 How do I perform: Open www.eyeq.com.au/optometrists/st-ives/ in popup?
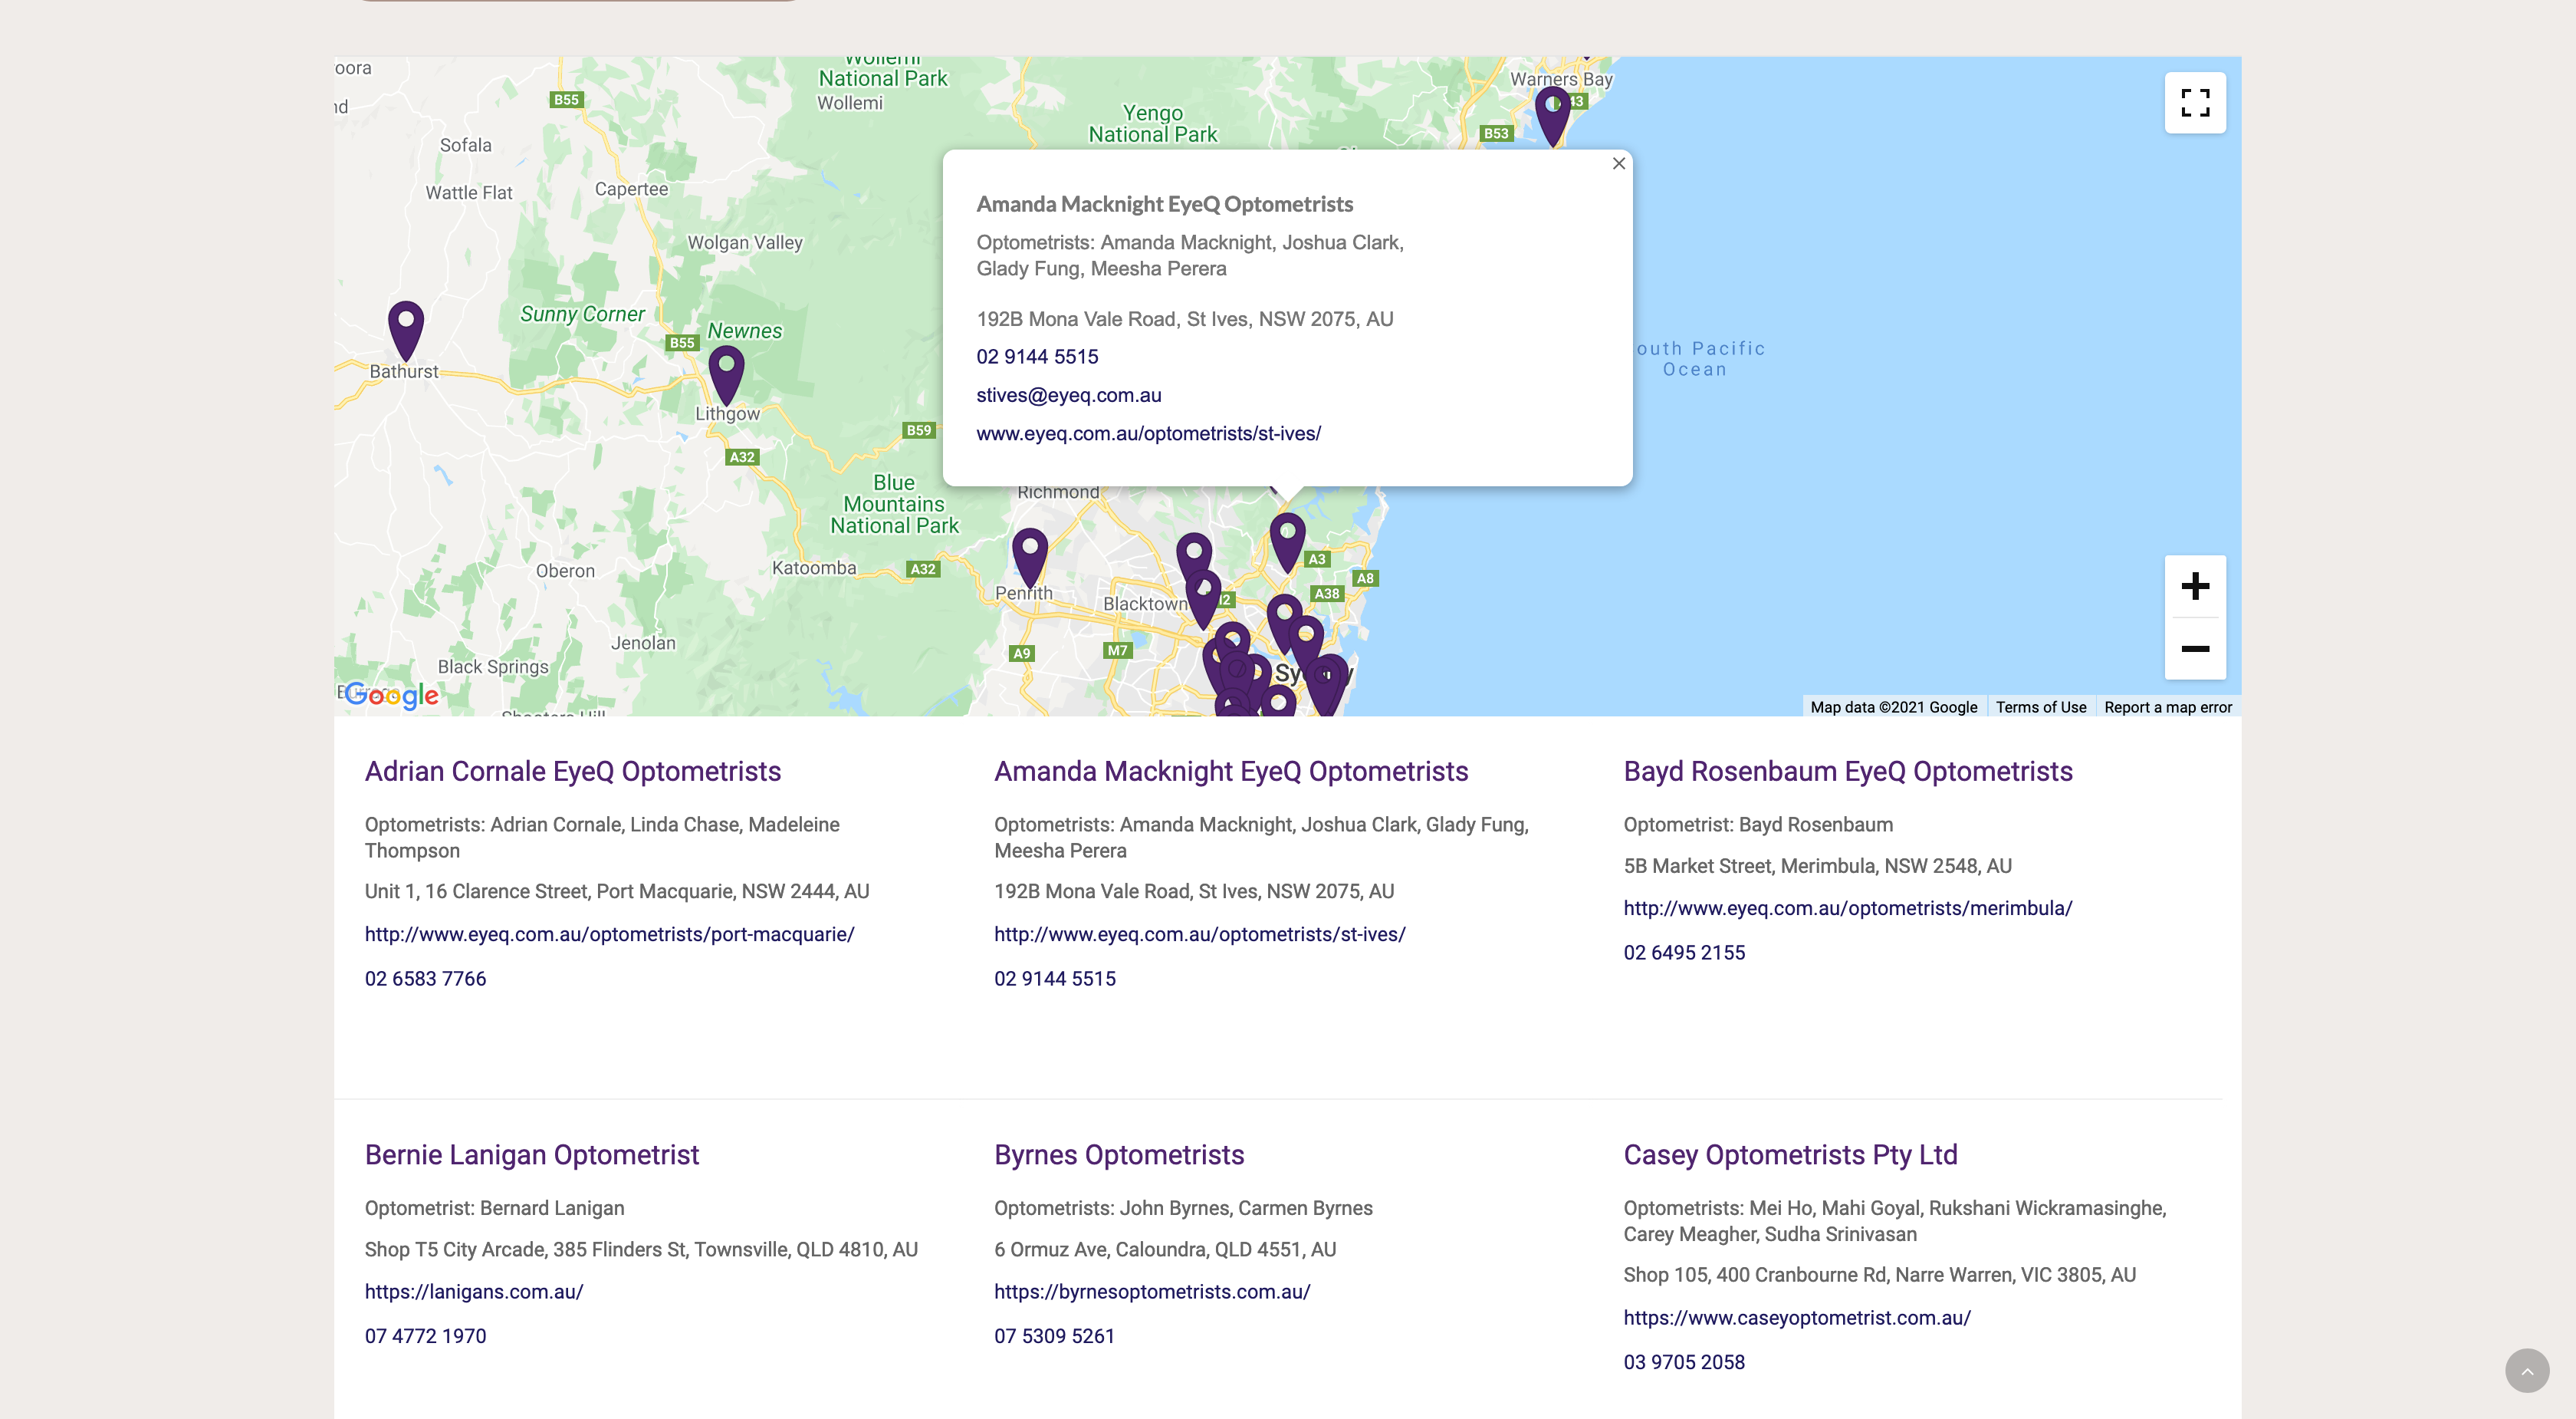pyautogui.click(x=1148, y=433)
